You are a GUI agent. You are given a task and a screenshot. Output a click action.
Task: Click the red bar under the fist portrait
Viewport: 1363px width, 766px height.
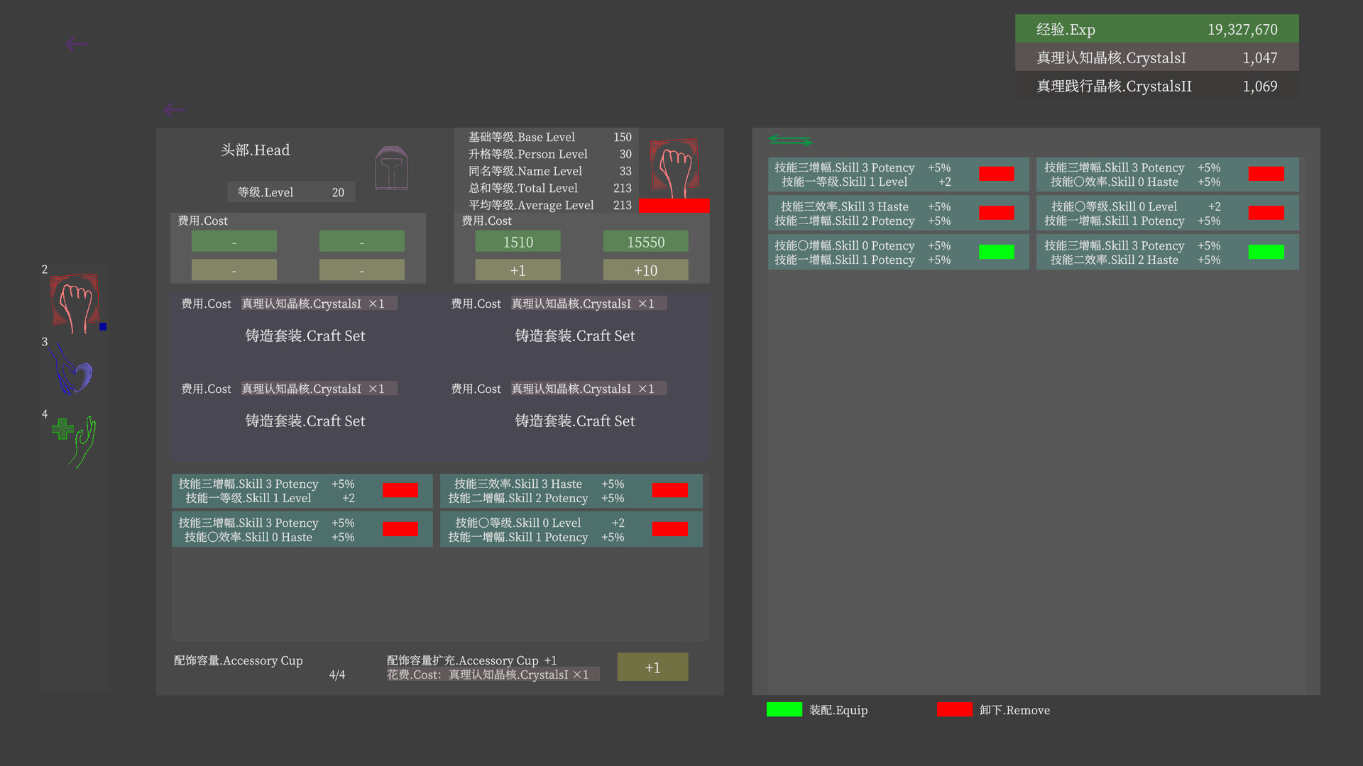(674, 206)
